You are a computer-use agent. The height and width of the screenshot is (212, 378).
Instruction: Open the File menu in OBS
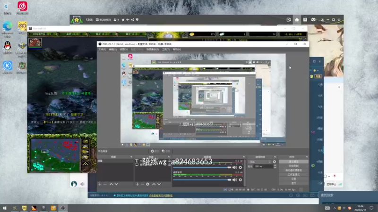(x=102, y=49)
